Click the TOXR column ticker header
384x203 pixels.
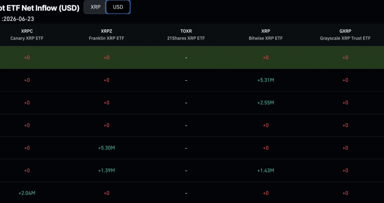[186, 31]
